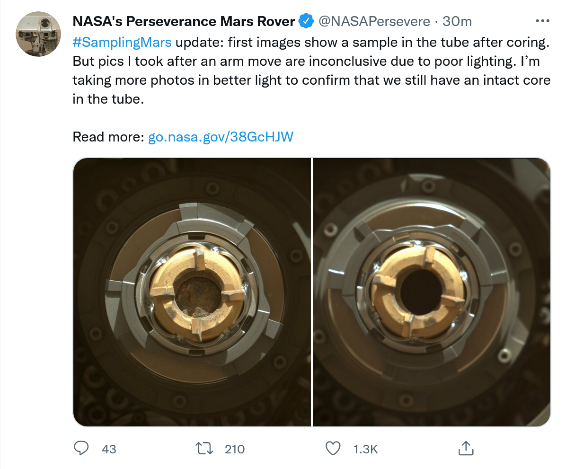Like the tweet with the heart icon
The height and width of the screenshot is (469, 566).
[x=334, y=448]
